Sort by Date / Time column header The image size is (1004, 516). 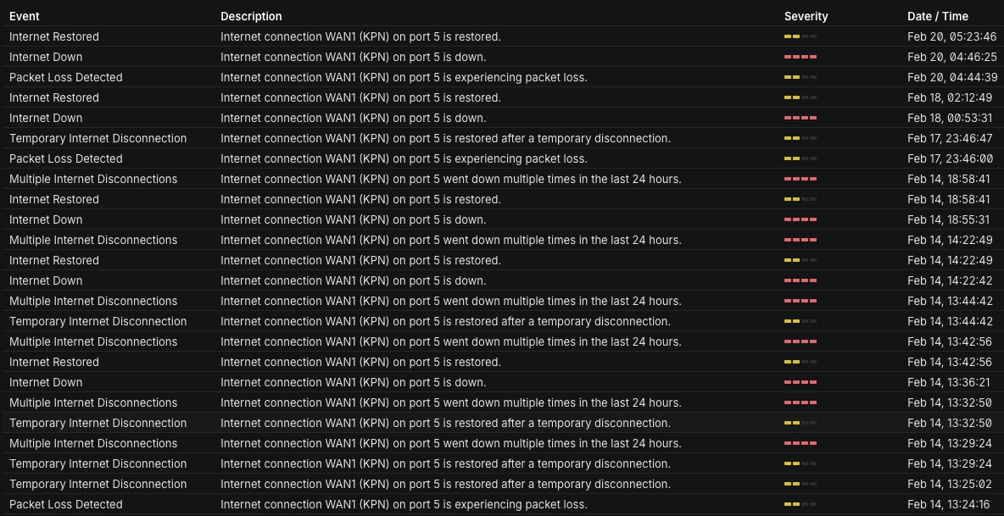(937, 16)
